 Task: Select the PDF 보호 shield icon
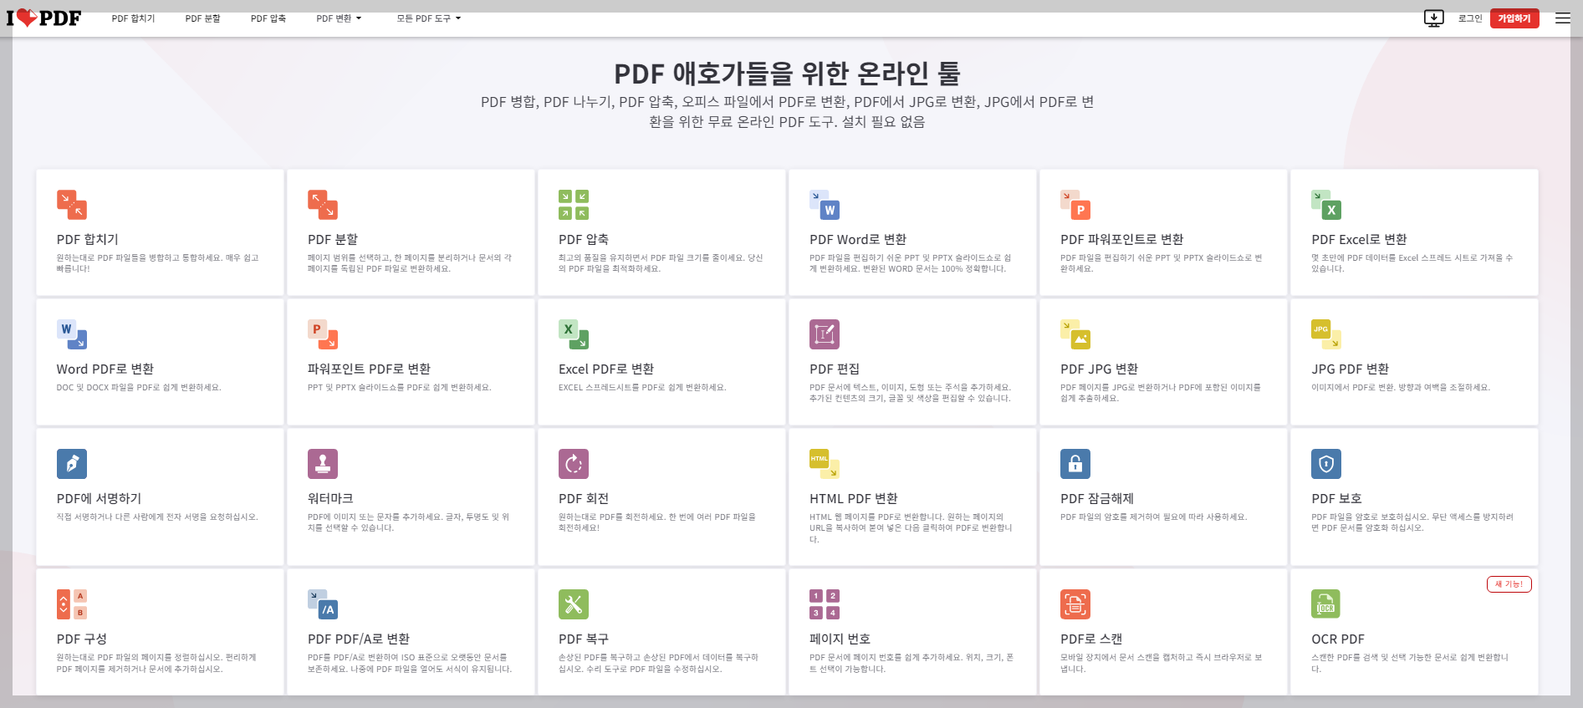(x=1326, y=464)
